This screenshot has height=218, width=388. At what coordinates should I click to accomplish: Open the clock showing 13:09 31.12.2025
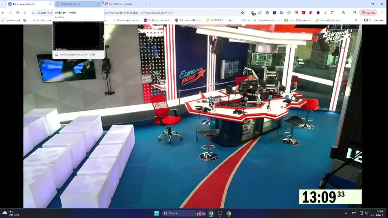click(x=378, y=213)
